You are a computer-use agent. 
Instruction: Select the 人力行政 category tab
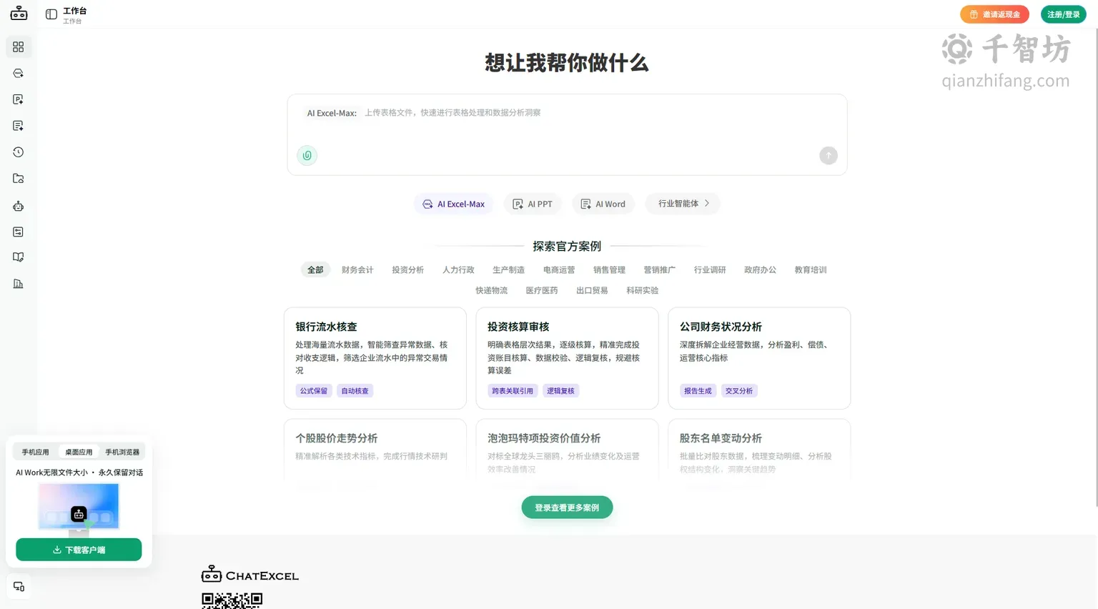458,270
